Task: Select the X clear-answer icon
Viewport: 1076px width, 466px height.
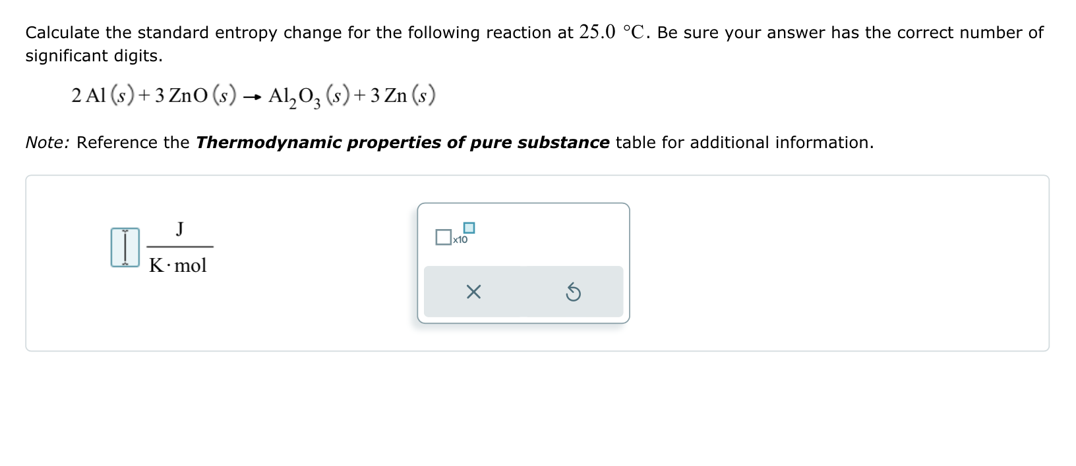Action: coord(473,292)
